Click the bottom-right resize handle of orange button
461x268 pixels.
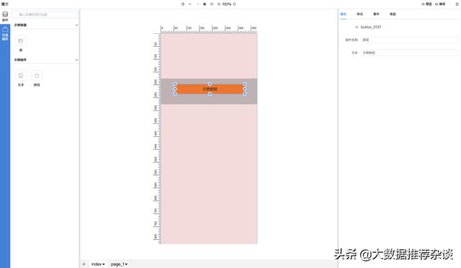tap(245, 94)
